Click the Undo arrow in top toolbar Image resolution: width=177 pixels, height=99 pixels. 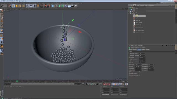[x=2, y=6]
